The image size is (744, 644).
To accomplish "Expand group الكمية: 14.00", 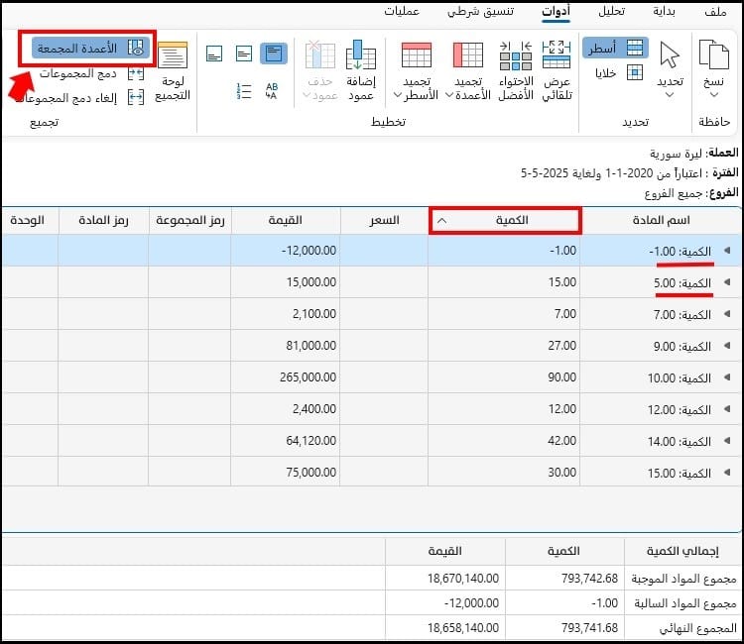I will [727, 440].
